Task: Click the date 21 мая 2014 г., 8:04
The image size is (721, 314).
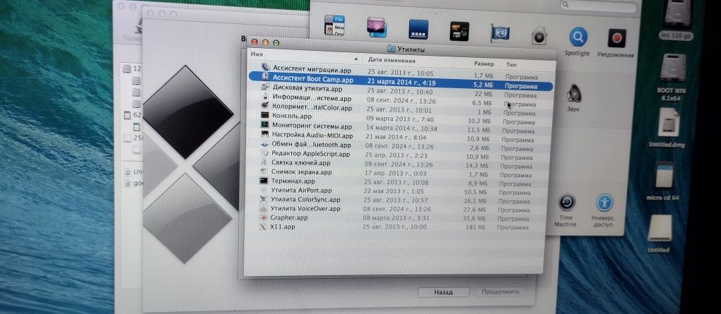Action: (x=396, y=138)
